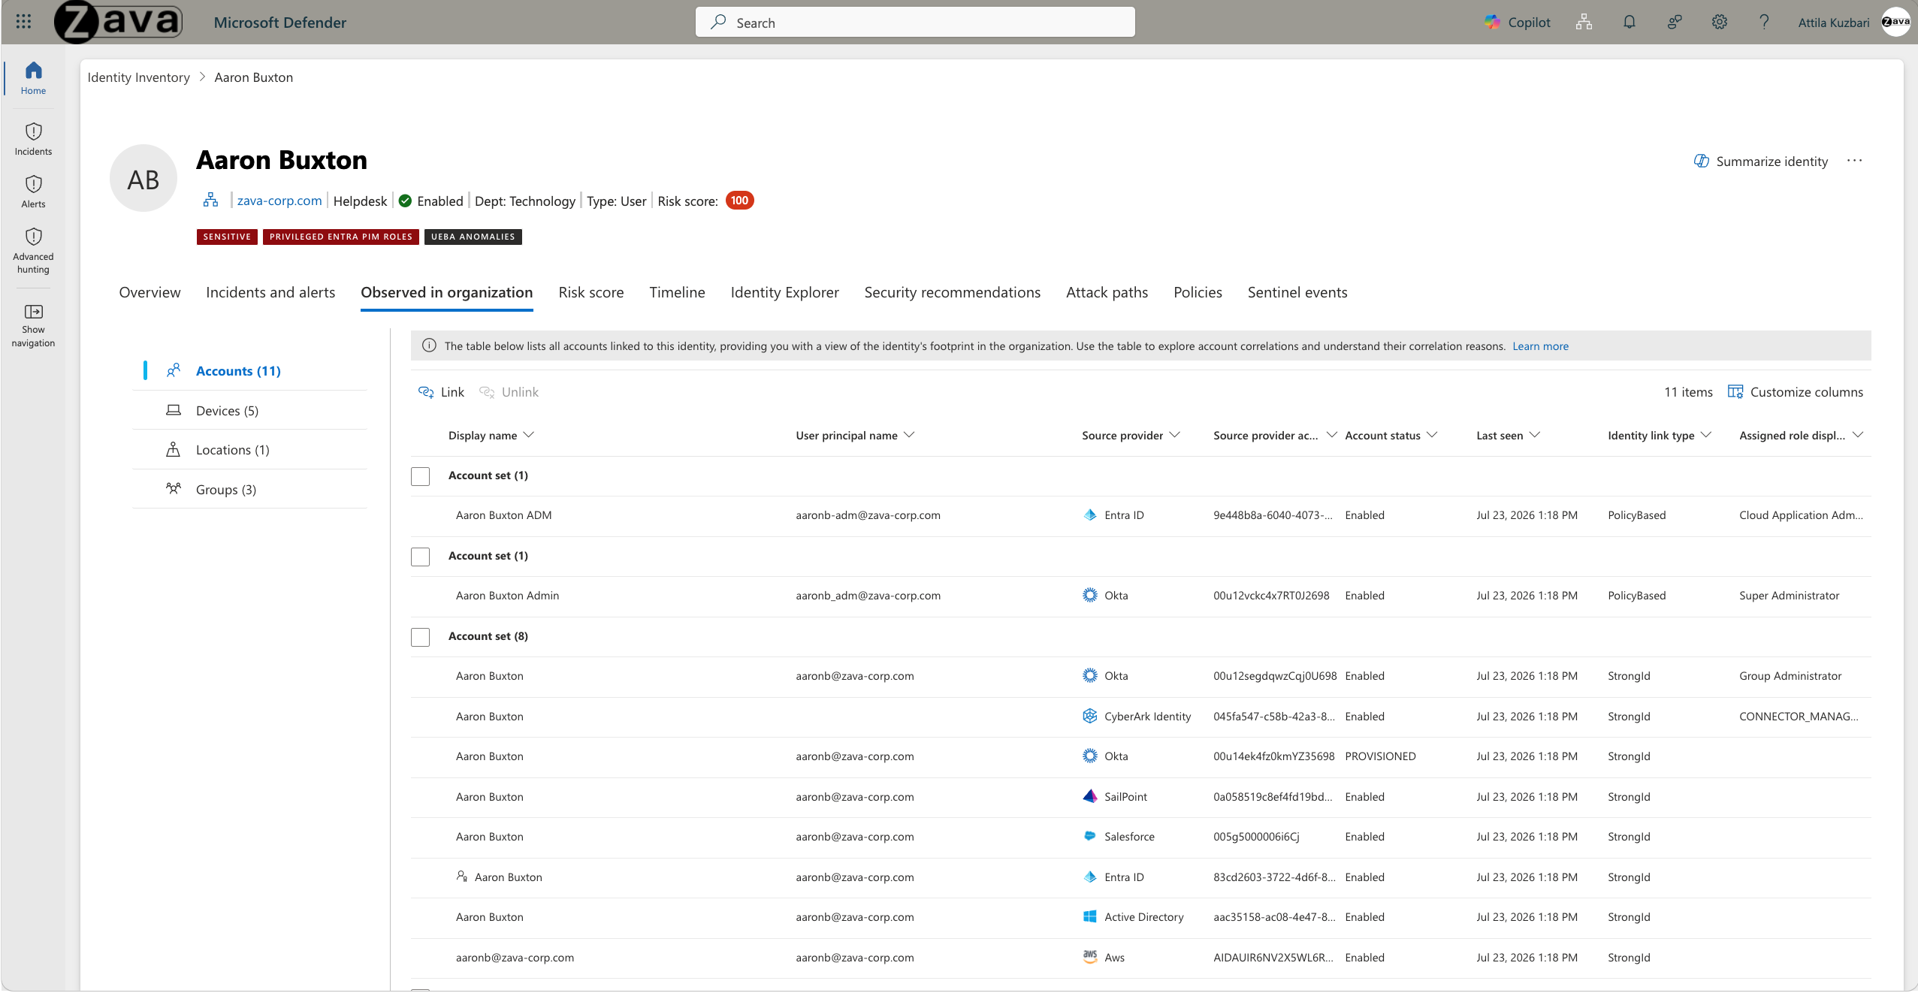
Task: Open the more actions ellipsis menu
Action: coord(1854,161)
